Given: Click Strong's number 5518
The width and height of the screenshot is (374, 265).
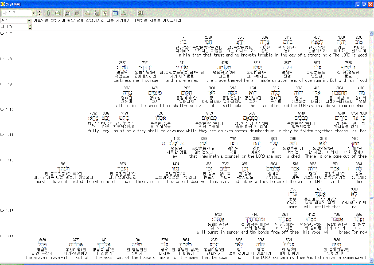Looking at the screenshot, I should 341,113.
